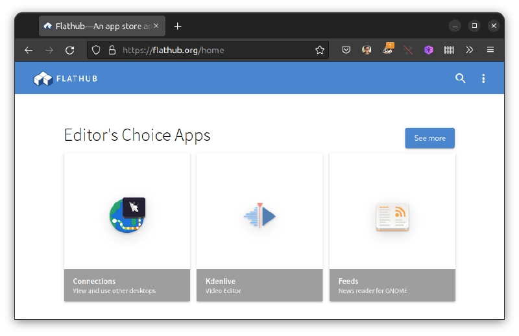Click the Save to Pocket icon
The image size is (519, 336).
pyautogui.click(x=346, y=50)
